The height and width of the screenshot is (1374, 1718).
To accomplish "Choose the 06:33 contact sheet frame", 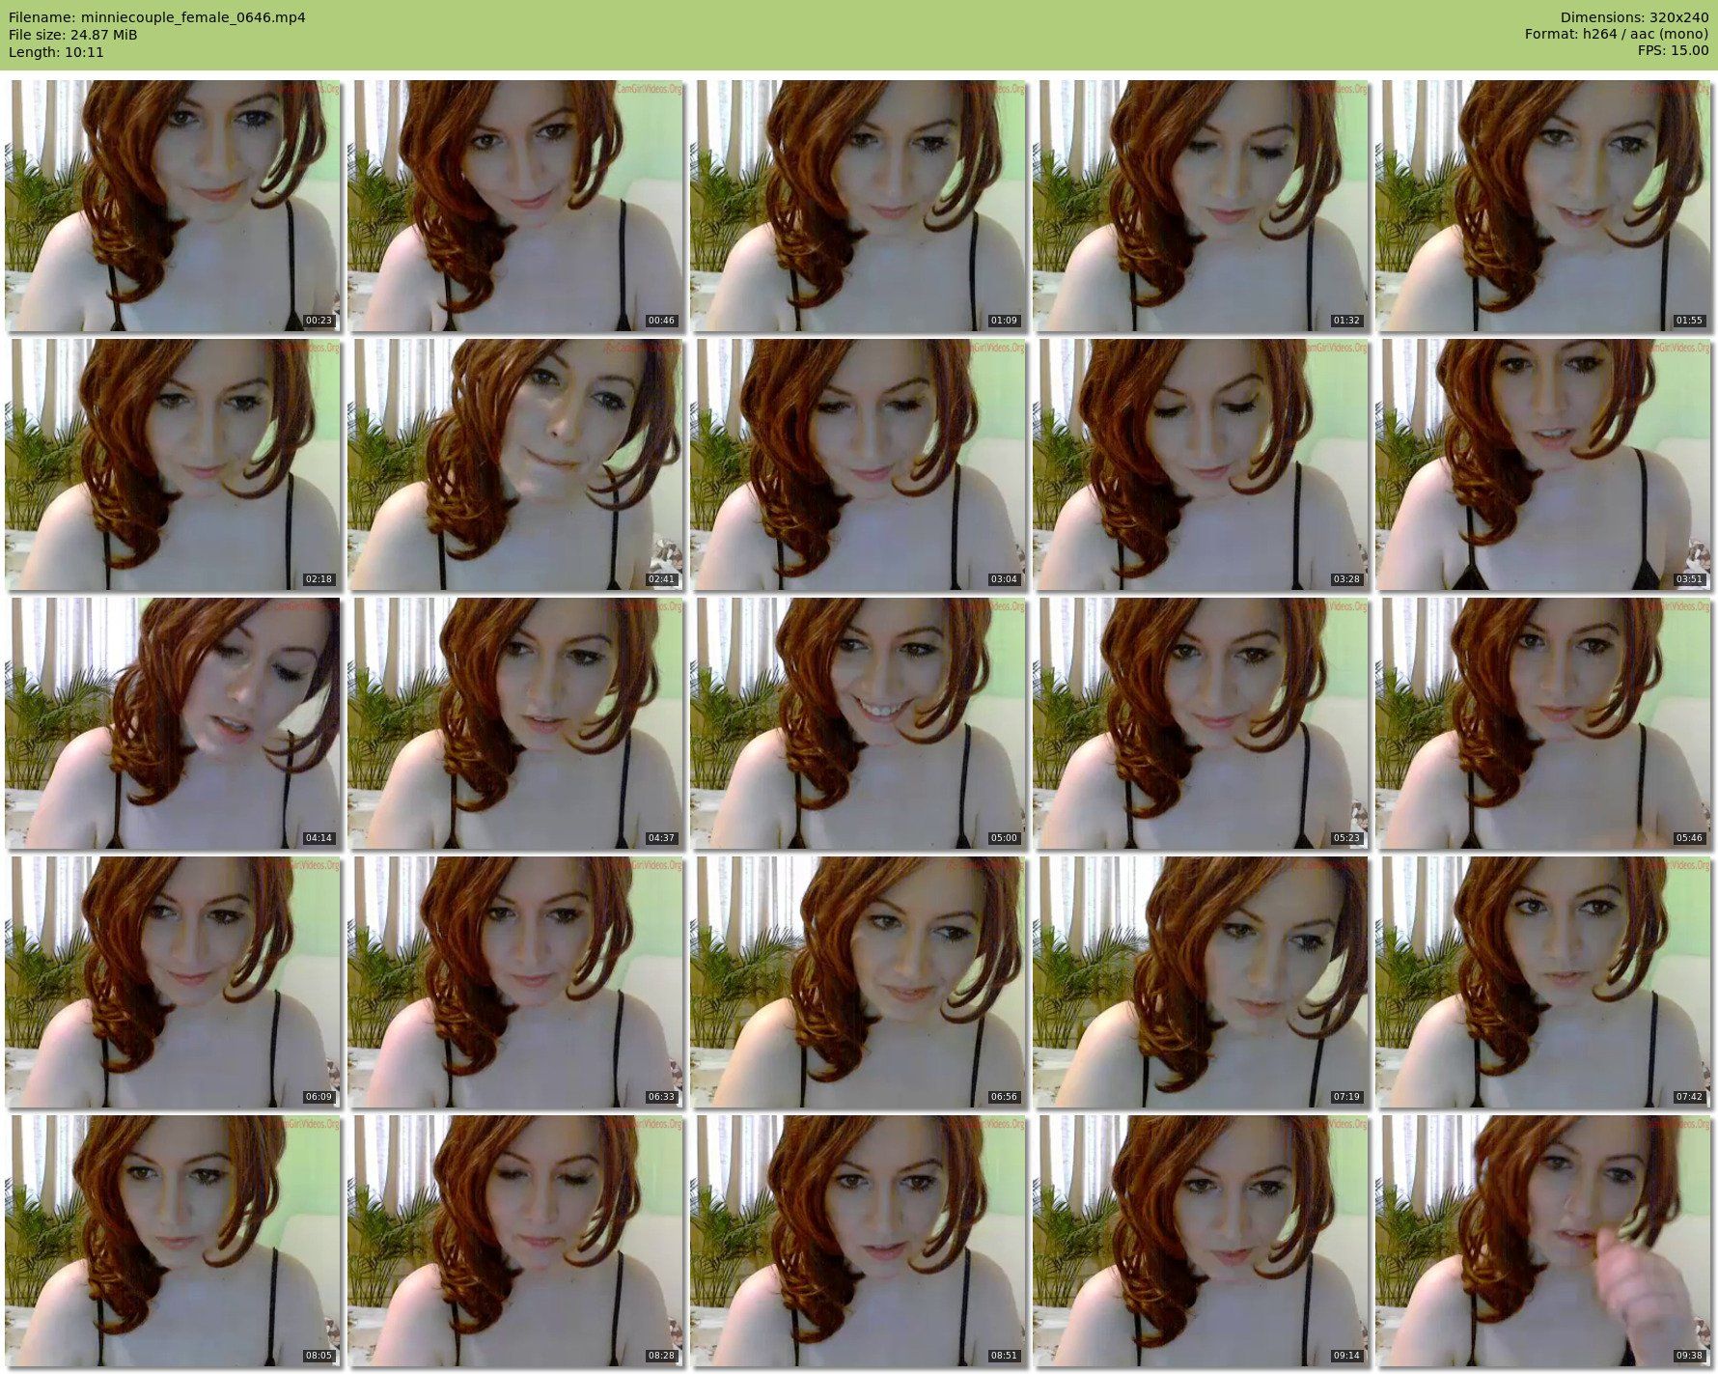I will (x=515, y=982).
